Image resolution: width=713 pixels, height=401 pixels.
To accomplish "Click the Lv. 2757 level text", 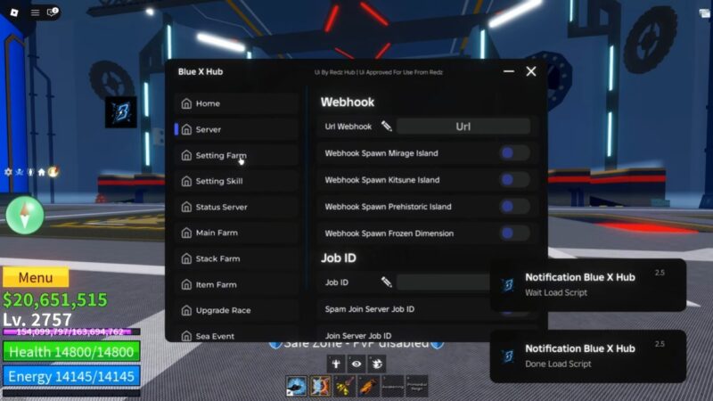I will [37, 319].
